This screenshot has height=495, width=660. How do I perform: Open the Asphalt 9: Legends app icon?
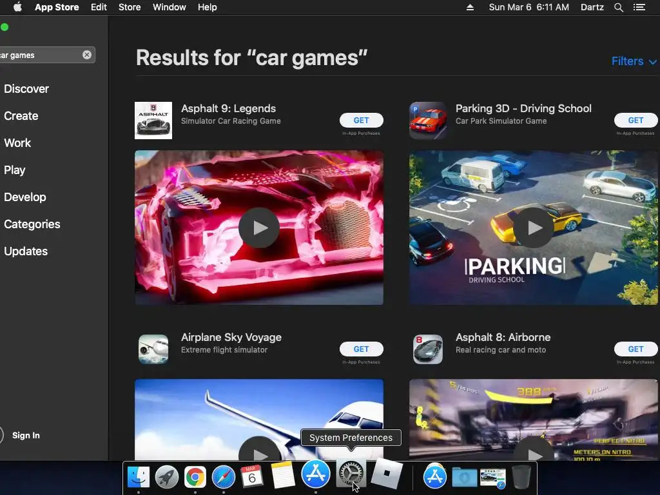click(x=153, y=121)
